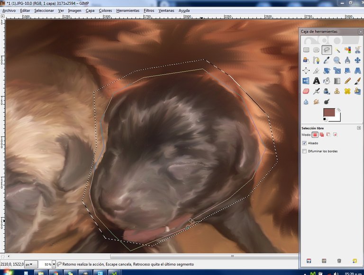Viewport: 364px width, 275px height.
Task: Select the Scale tool
Action: pyautogui.click(x=337, y=71)
